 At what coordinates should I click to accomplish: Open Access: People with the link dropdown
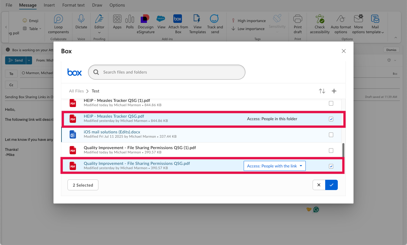pyautogui.click(x=275, y=166)
